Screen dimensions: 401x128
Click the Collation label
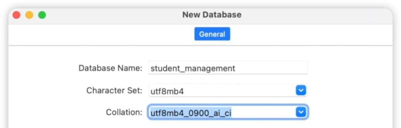[124, 112]
